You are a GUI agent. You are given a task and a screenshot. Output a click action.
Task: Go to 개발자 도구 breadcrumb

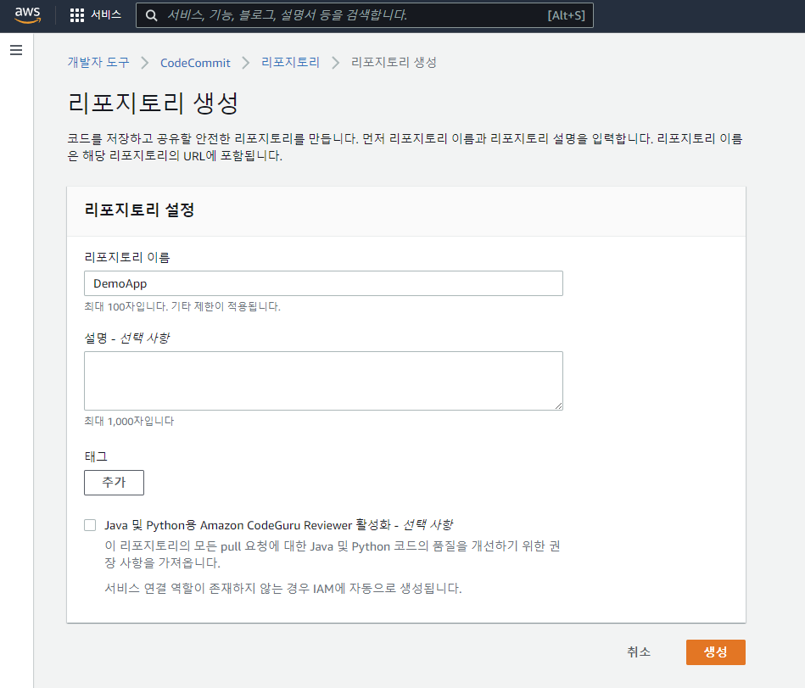(98, 62)
